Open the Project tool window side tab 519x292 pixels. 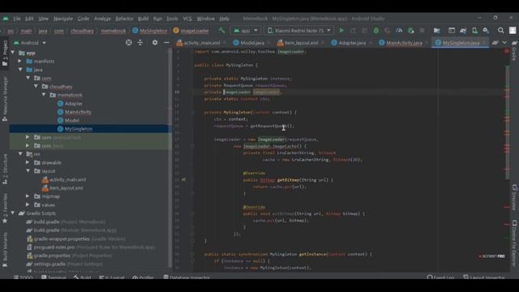click(x=5, y=53)
